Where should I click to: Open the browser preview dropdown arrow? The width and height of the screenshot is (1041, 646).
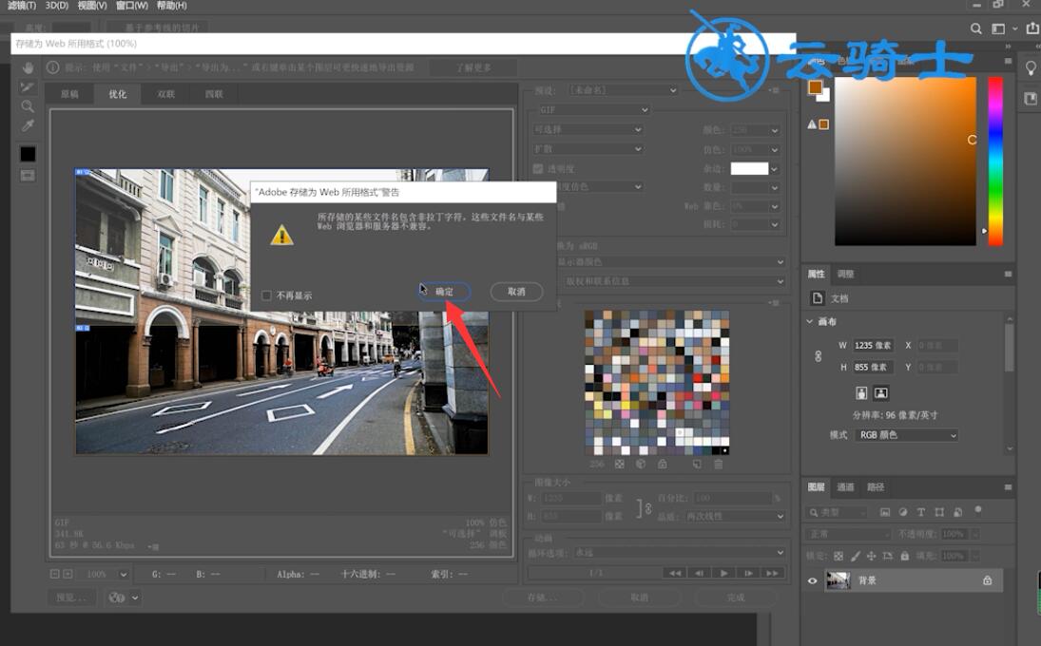(x=135, y=598)
